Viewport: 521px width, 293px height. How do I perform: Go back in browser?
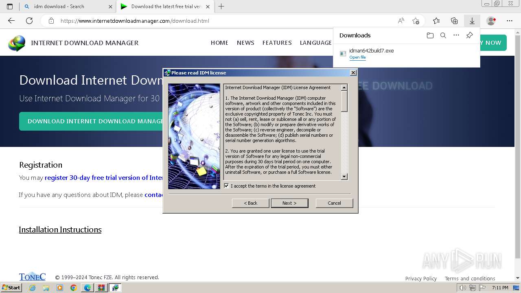pyautogui.click(x=11, y=21)
